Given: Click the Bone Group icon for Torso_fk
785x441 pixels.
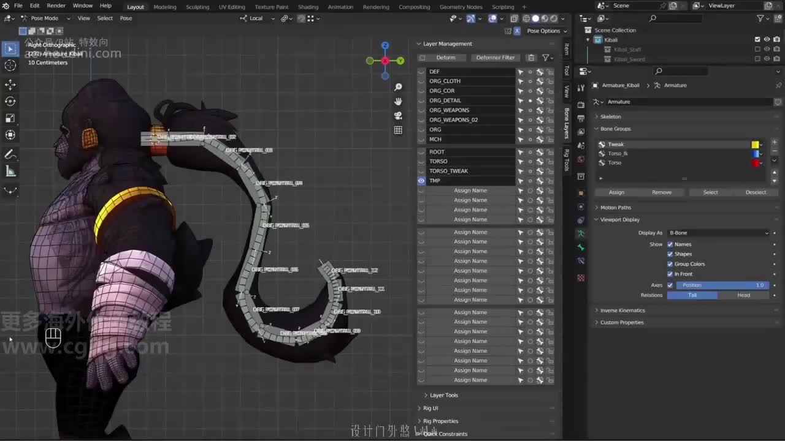Looking at the screenshot, I should [602, 154].
